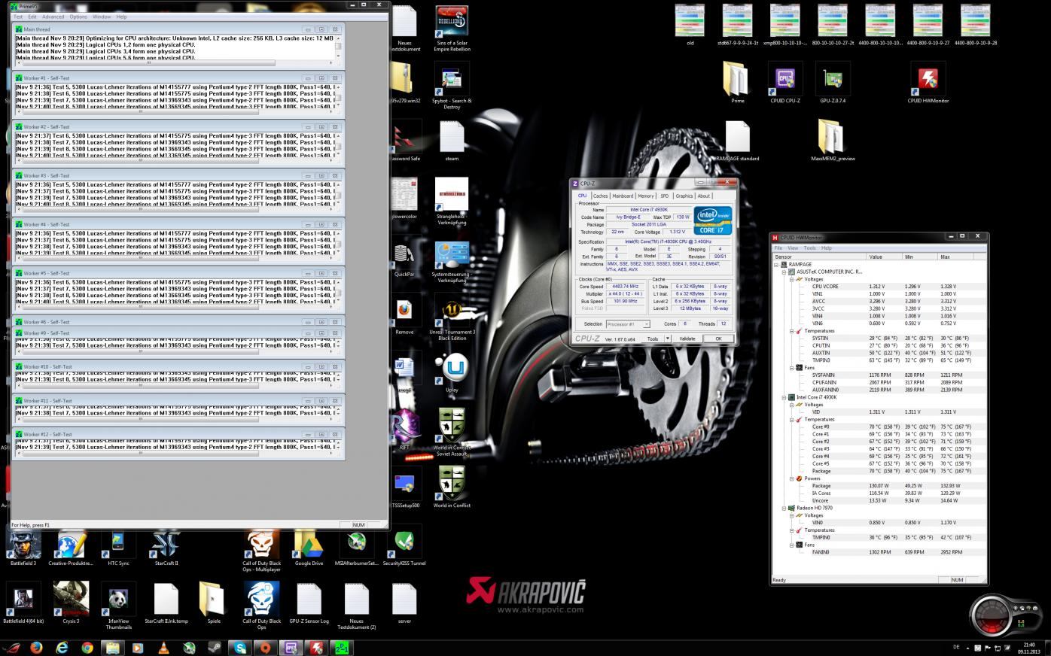This screenshot has height=656, width=1051.
Task: Click the Steam icon in the taskbar
Action: pyautogui.click(x=215, y=648)
